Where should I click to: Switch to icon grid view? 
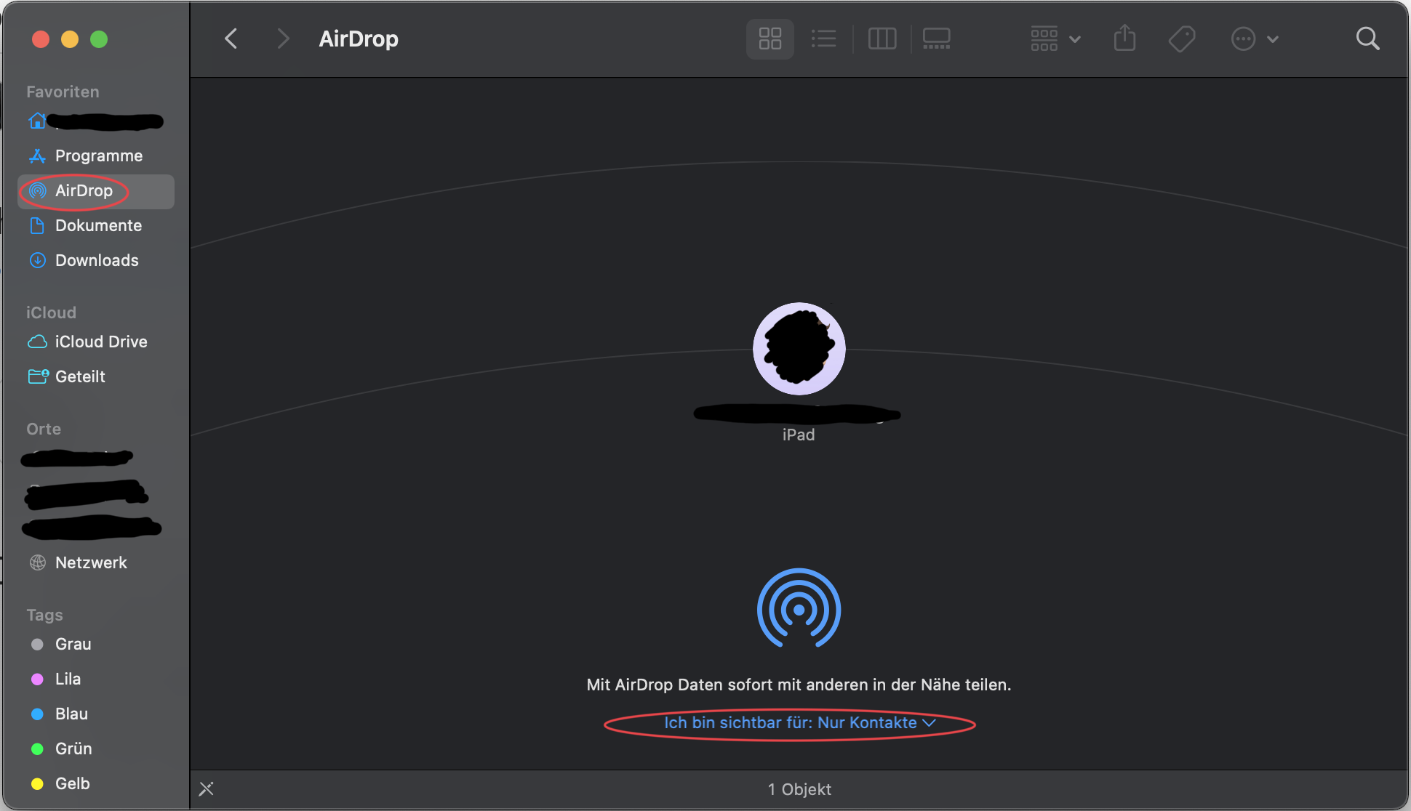click(770, 39)
